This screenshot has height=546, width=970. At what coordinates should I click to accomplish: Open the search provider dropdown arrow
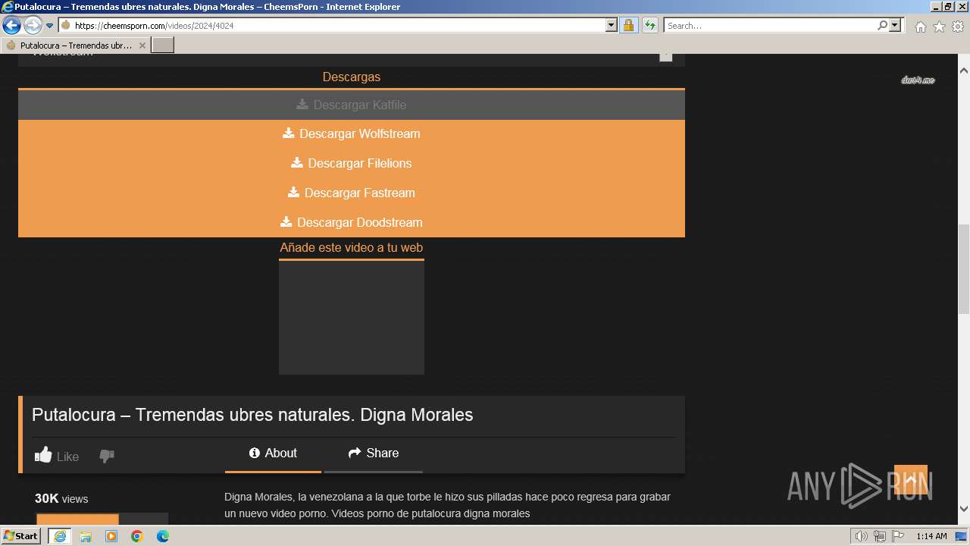point(895,25)
